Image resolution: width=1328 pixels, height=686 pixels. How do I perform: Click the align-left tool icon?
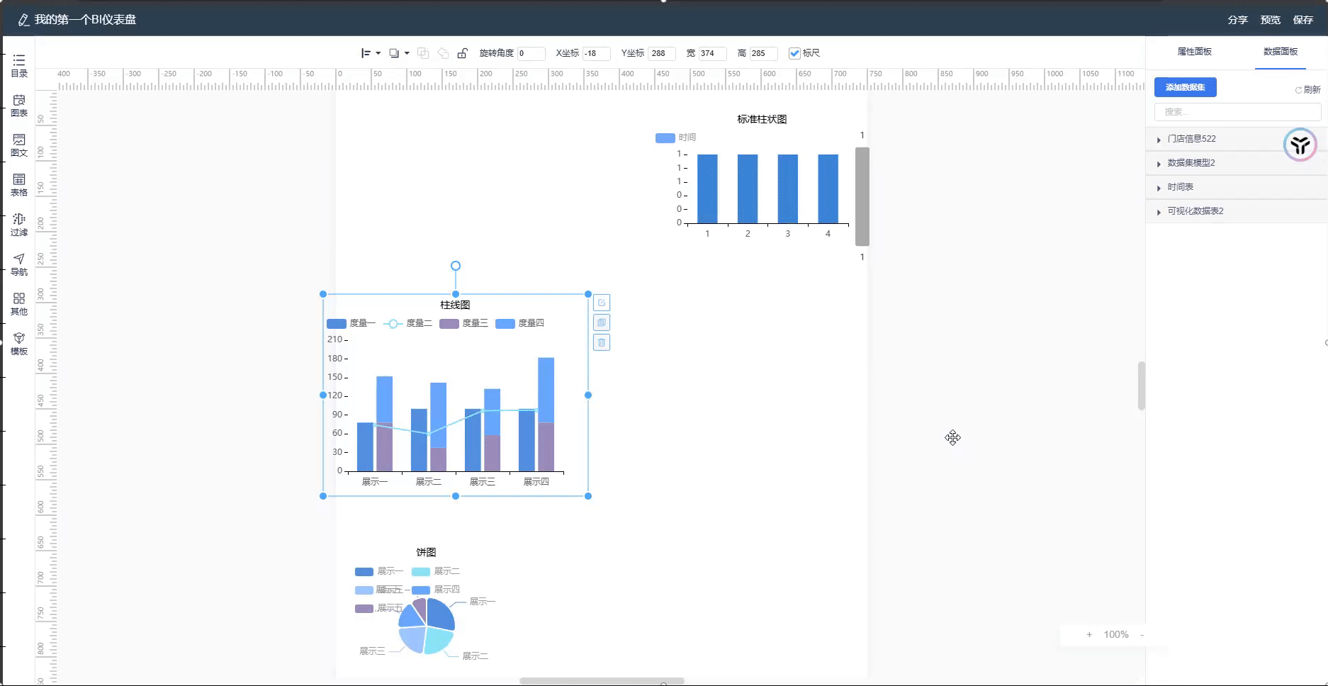click(366, 53)
